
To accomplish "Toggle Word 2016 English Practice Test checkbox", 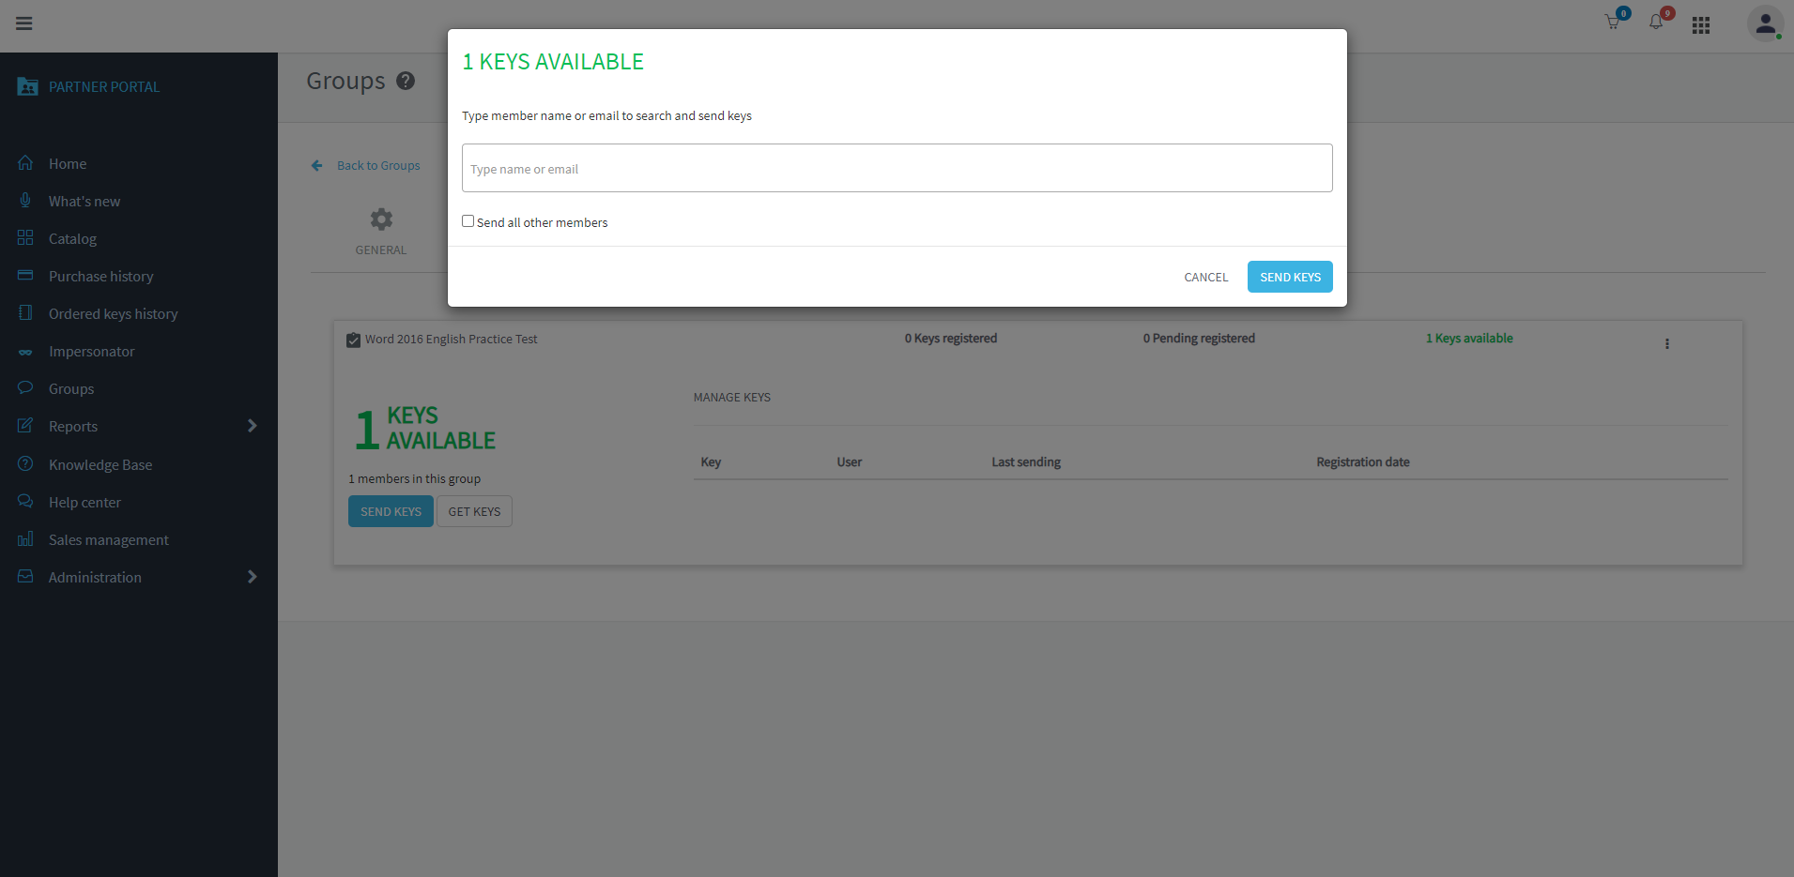I will click(x=354, y=340).
